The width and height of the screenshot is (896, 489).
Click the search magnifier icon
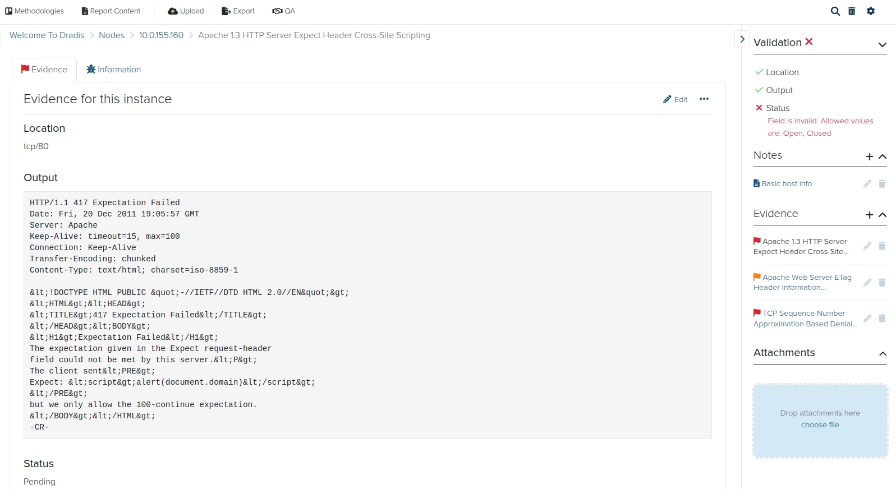tap(835, 11)
